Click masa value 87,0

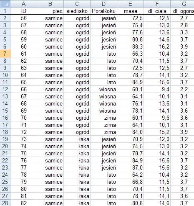130,167
